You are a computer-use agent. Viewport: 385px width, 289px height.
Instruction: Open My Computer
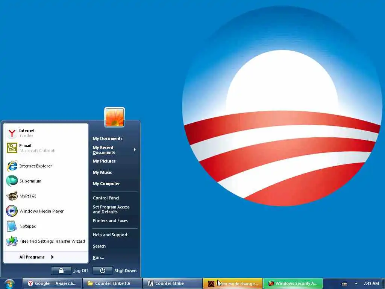106,184
